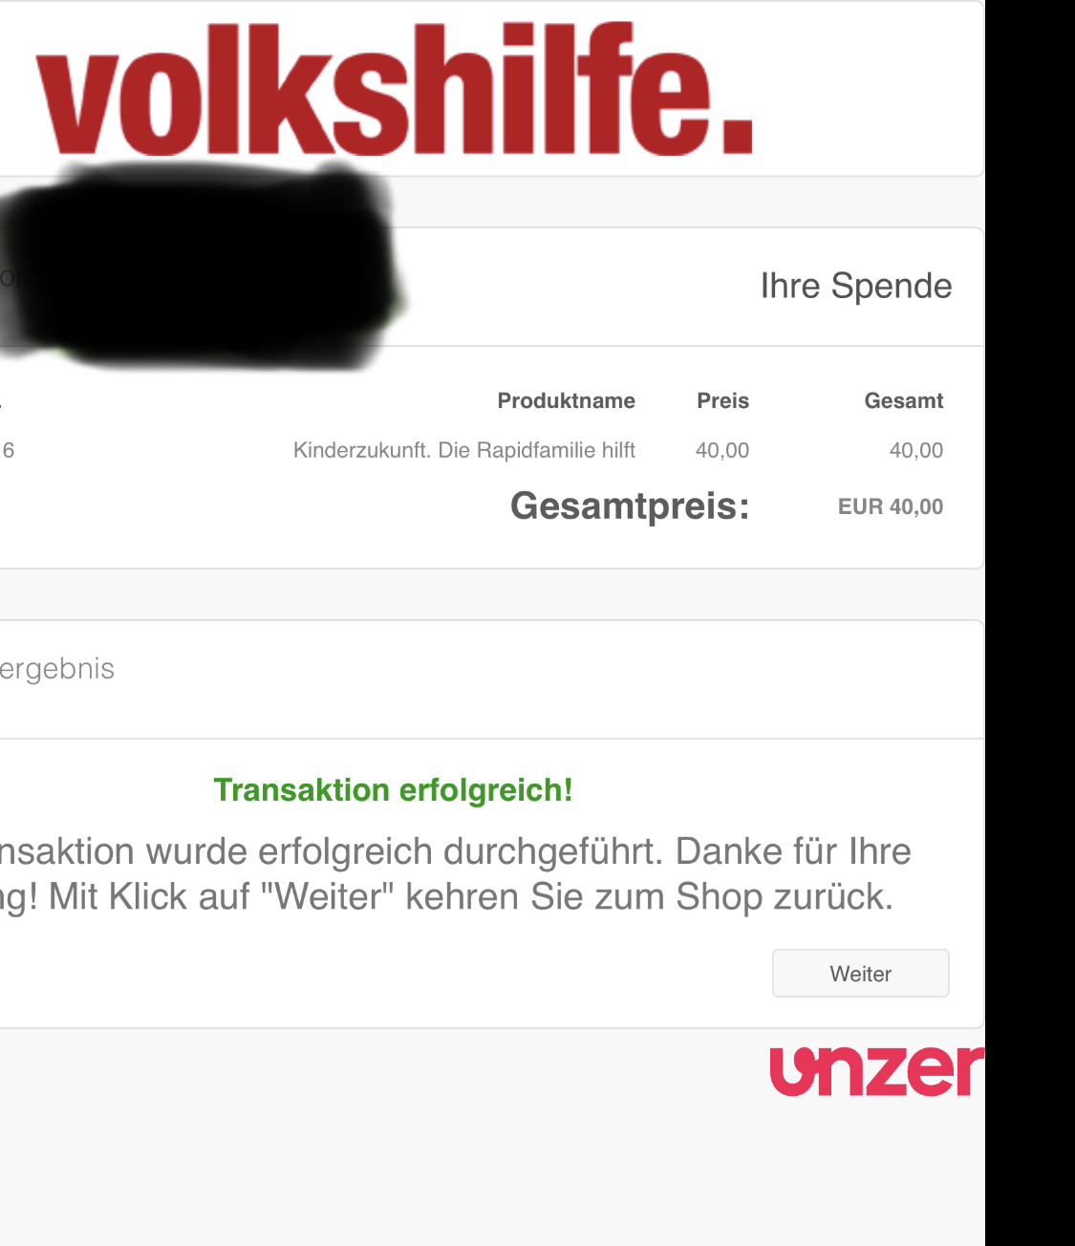The image size is (1075, 1246).
Task: Select Kinderzukunft. Die Rapidfamilie hilft product text
Action: click(464, 450)
